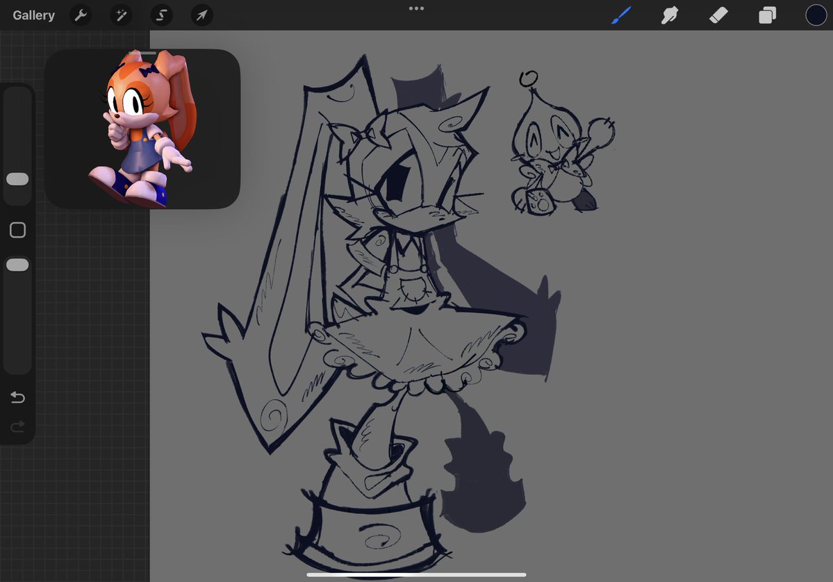Activate the Selection S-shaped tool
The height and width of the screenshot is (582, 833).
point(161,15)
